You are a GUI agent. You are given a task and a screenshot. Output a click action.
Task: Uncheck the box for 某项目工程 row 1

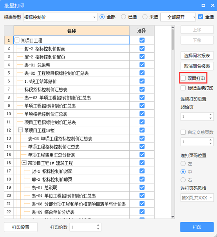[142, 40]
